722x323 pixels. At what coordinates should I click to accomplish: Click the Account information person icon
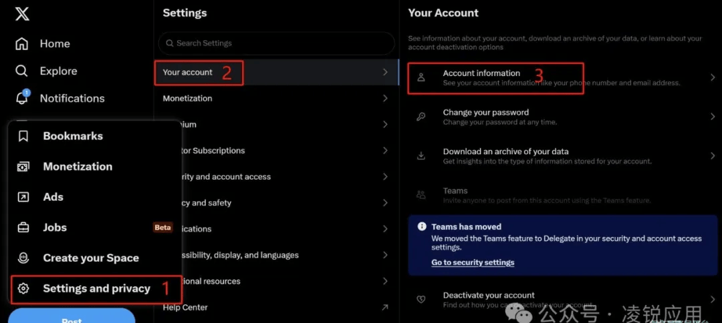pyautogui.click(x=421, y=77)
